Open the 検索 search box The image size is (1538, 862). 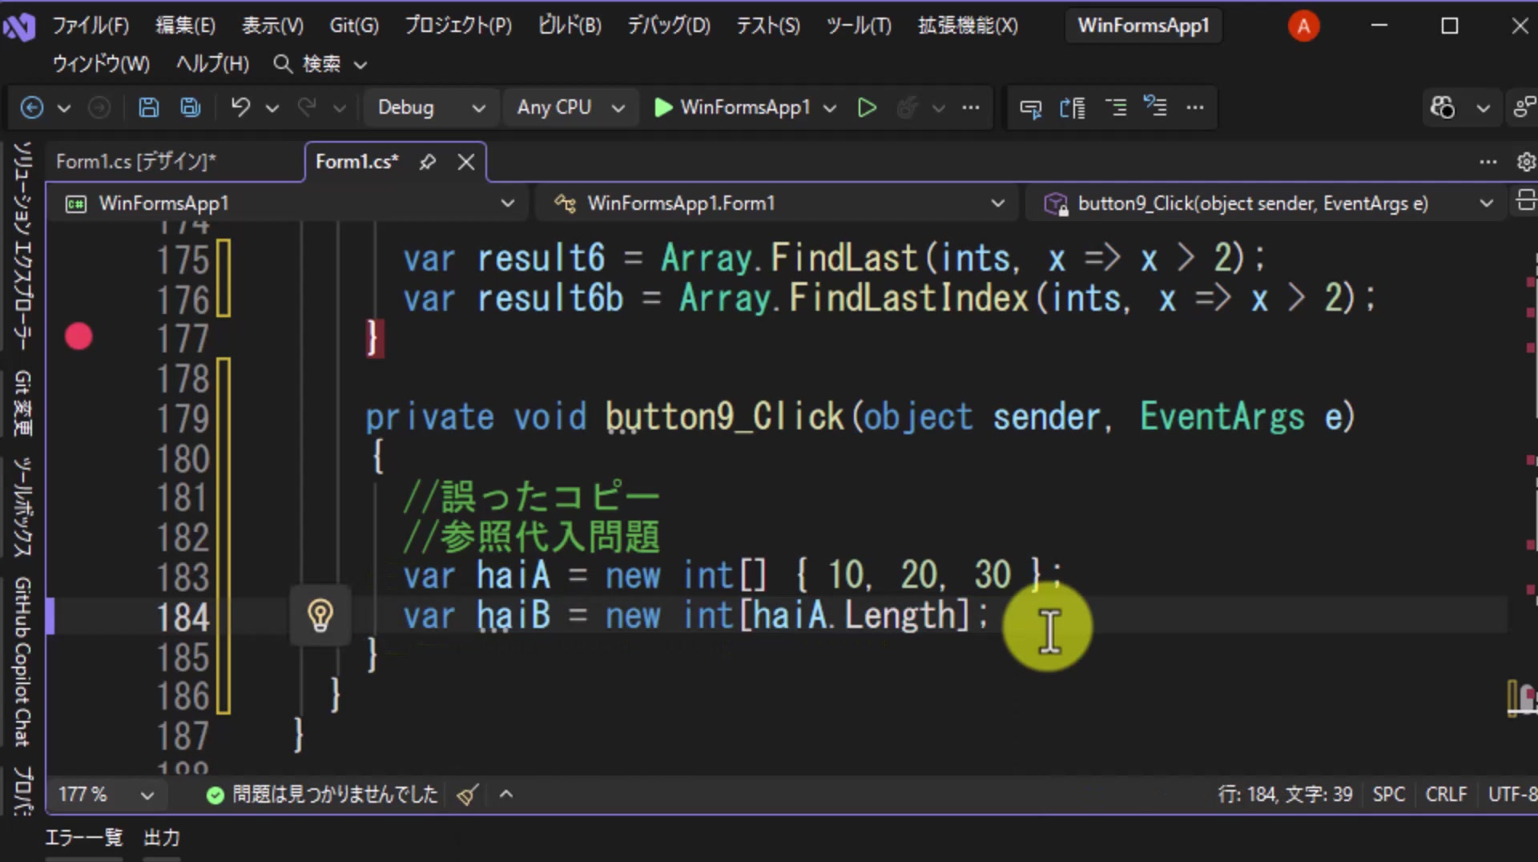pyautogui.click(x=320, y=64)
